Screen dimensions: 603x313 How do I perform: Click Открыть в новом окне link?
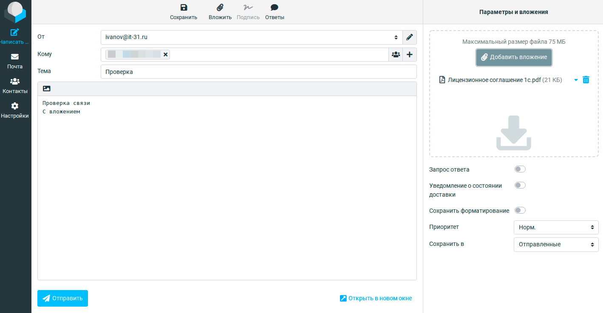pyautogui.click(x=376, y=298)
